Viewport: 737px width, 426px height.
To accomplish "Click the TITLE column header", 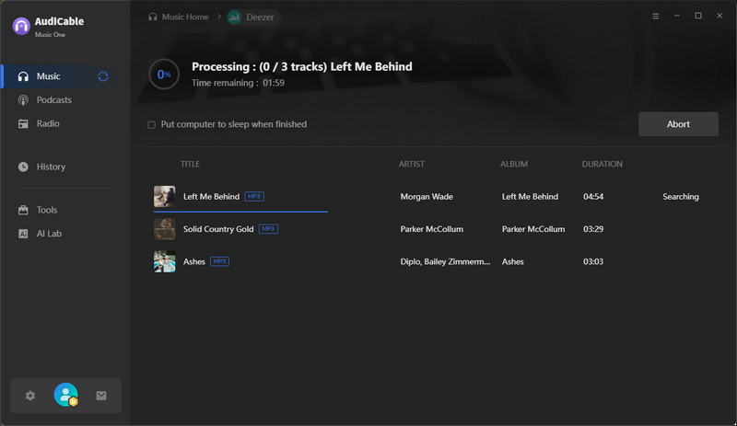I will (190, 164).
